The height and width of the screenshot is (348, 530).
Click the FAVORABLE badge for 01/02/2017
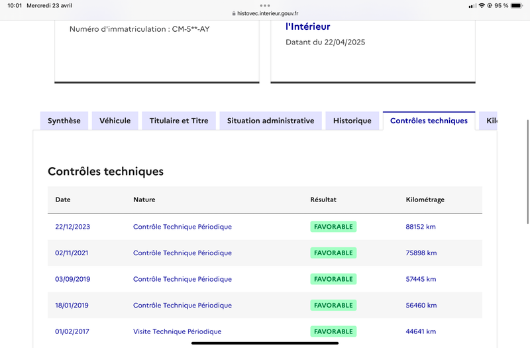333,331
